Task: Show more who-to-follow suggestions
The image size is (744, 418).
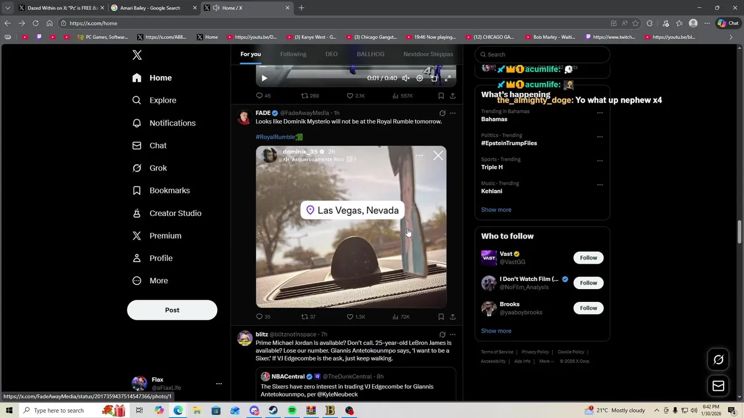Action: point(496,331)
